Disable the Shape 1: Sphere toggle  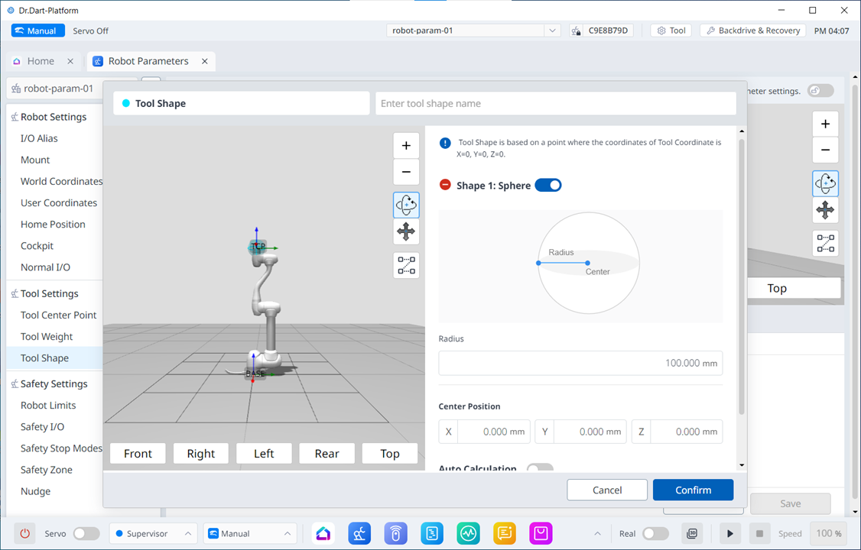click(547, 185)
